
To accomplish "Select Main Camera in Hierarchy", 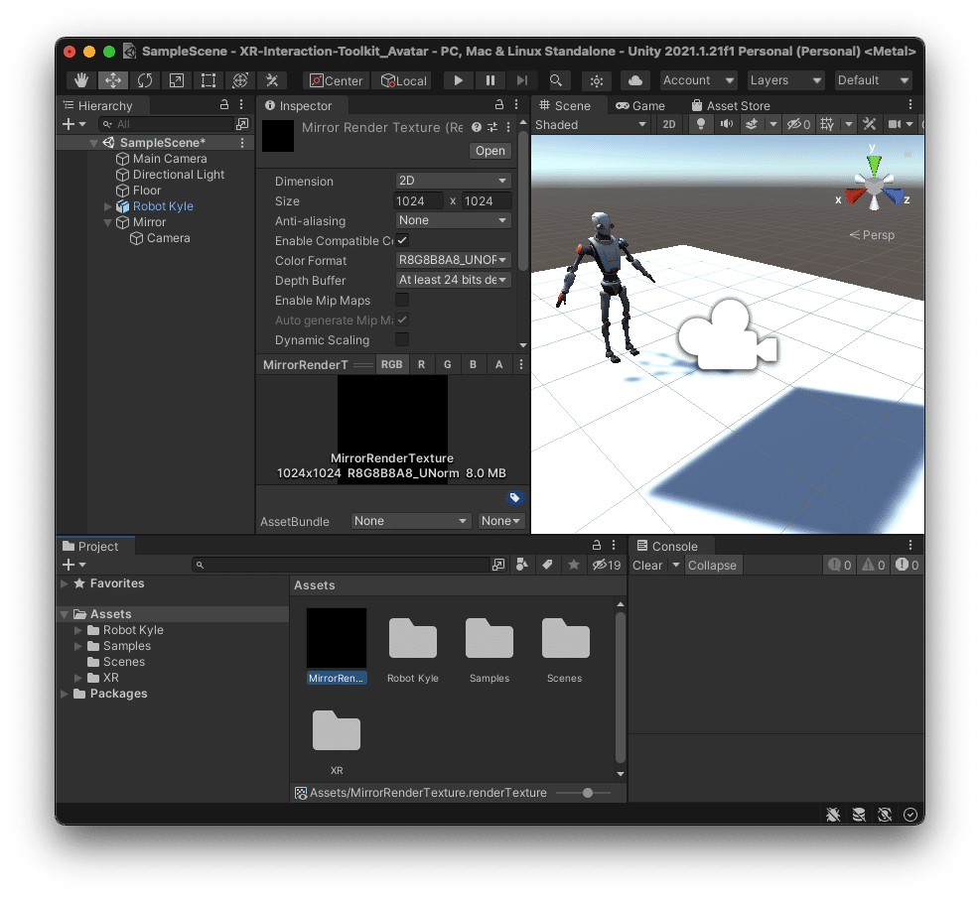I will [170, 159].
